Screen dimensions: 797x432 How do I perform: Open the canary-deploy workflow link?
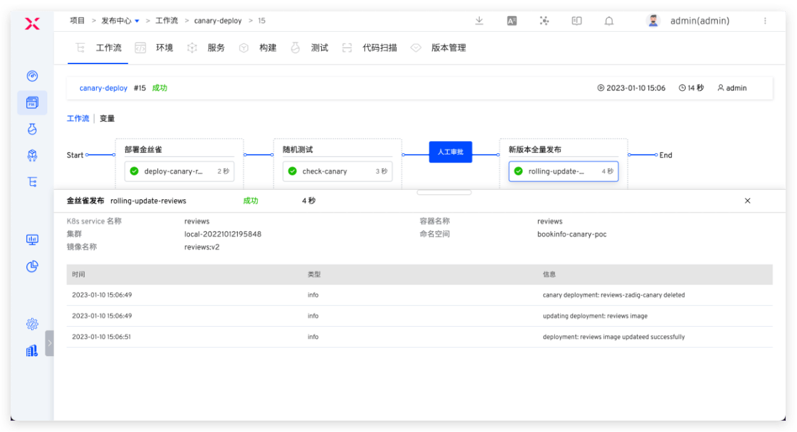103,88
